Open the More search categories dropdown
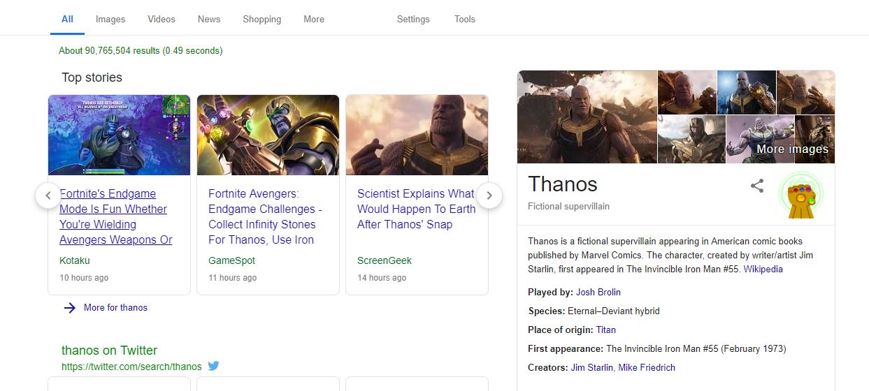The height and width of the screenshot is (391, 869). tap(314, 20)
